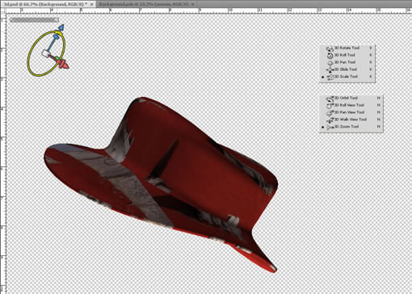This screenshot has width=412, height=294.
Task: Click the gray bar above the 3D axis widget
Action: click(x=34, y=19)
